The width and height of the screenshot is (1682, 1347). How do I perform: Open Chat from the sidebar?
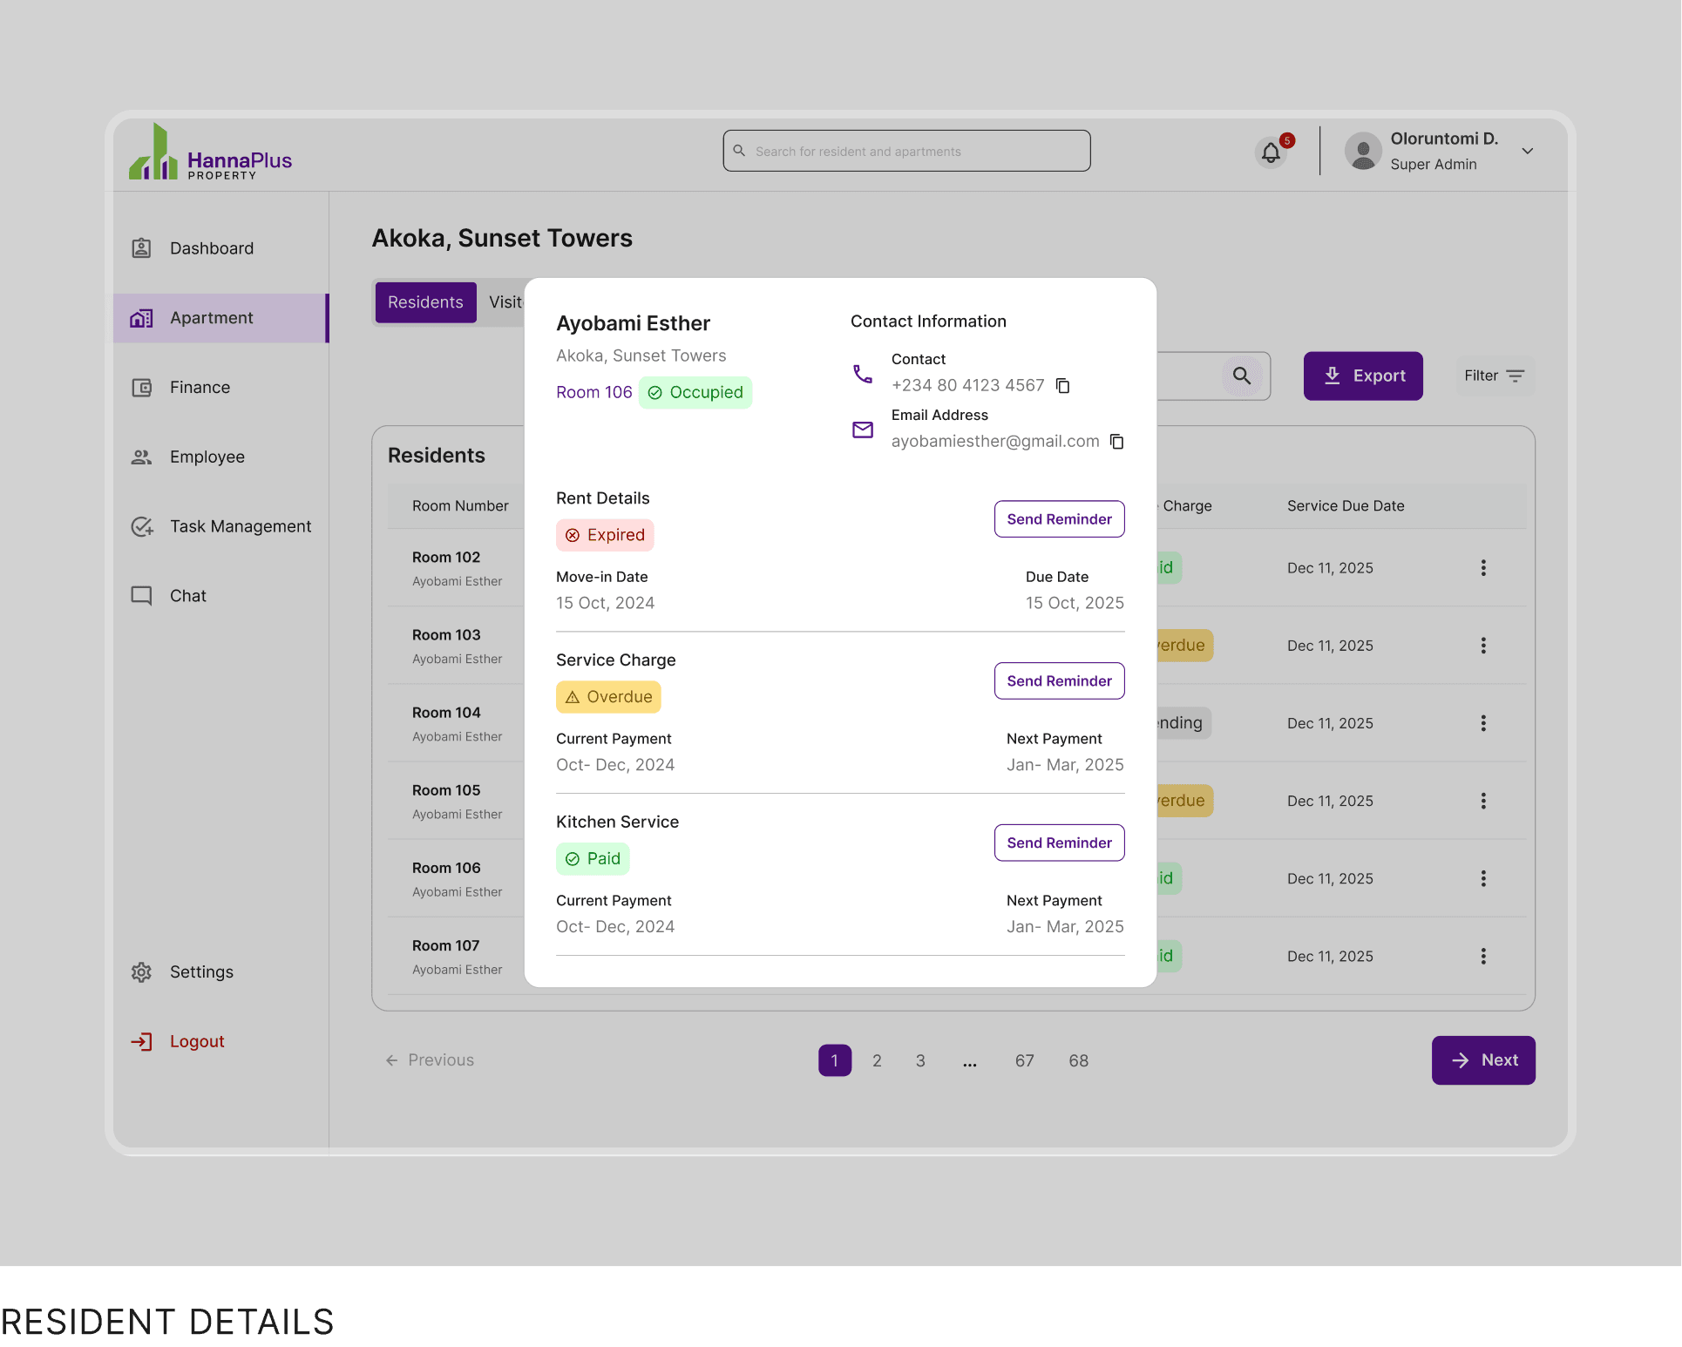(187, 596)
